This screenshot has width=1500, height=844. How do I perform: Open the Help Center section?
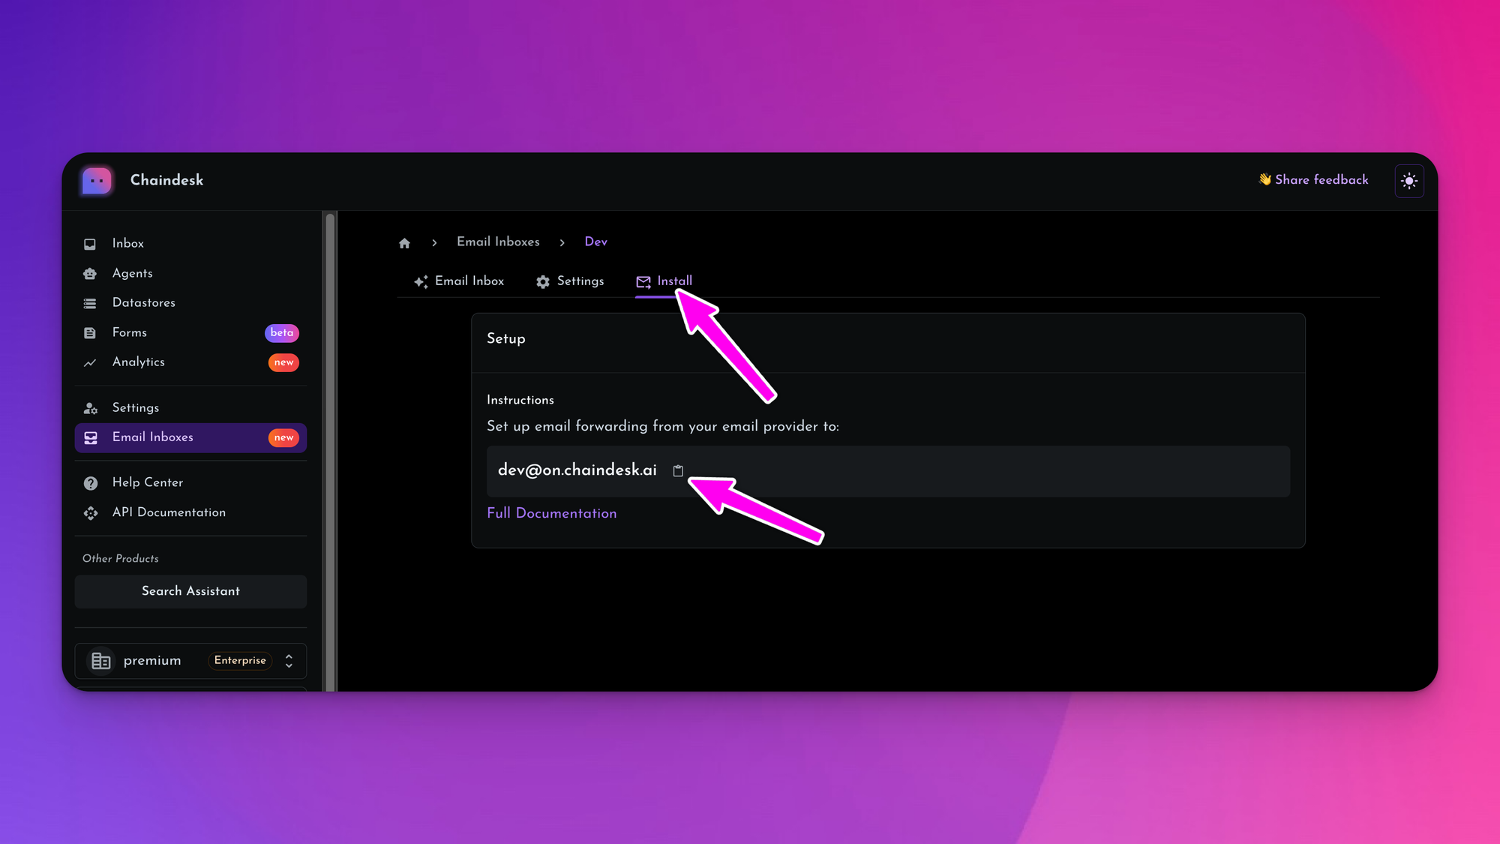tap(147, 482)
